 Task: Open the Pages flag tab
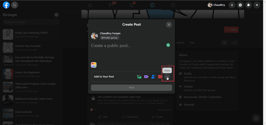[111, 5]
